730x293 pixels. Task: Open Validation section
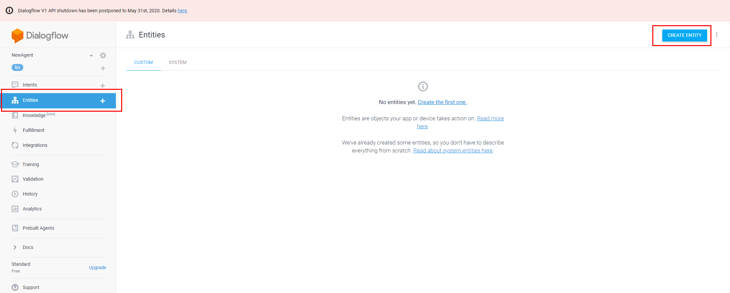33,179
